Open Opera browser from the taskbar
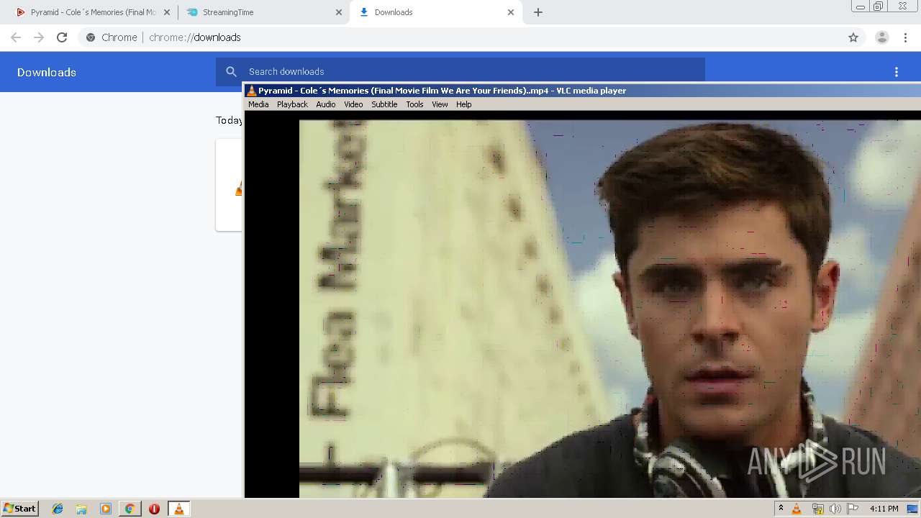 (154, 509)
